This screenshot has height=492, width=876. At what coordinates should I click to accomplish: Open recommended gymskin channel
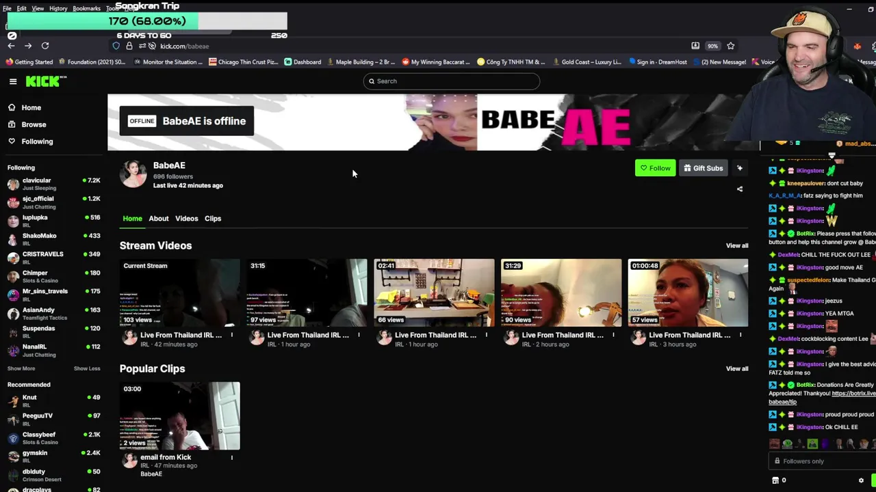(x=53, y=456)
